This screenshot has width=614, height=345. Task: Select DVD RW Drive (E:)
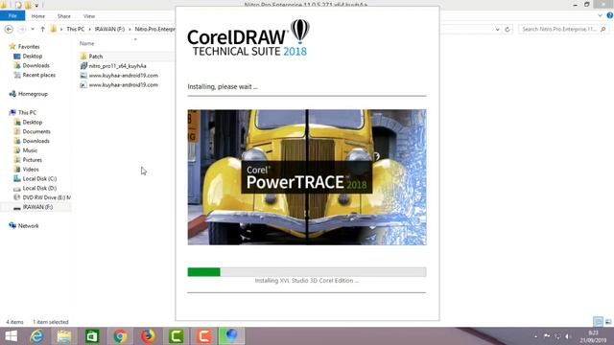pyautogui.click(x=46, y=197)
